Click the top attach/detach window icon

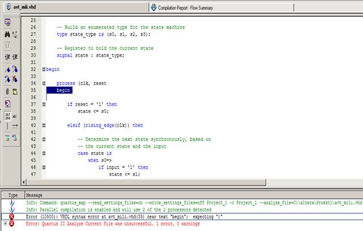coord(7,22)
